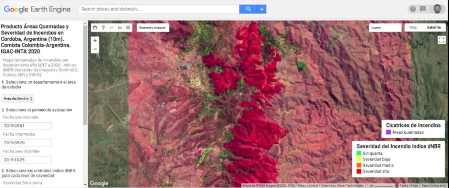
Task: Open the feedback icon
Action: coord(423,9)
